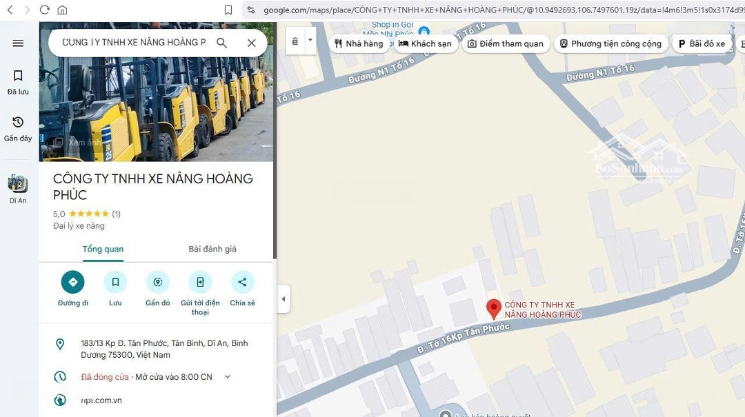Click the Chia sẻ share icon
The image size is (745, 417).
242,282
